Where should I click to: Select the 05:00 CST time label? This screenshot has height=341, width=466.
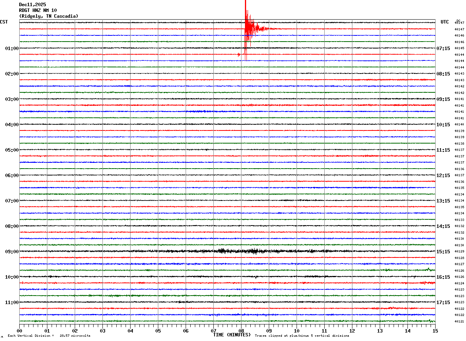[12, 150]
